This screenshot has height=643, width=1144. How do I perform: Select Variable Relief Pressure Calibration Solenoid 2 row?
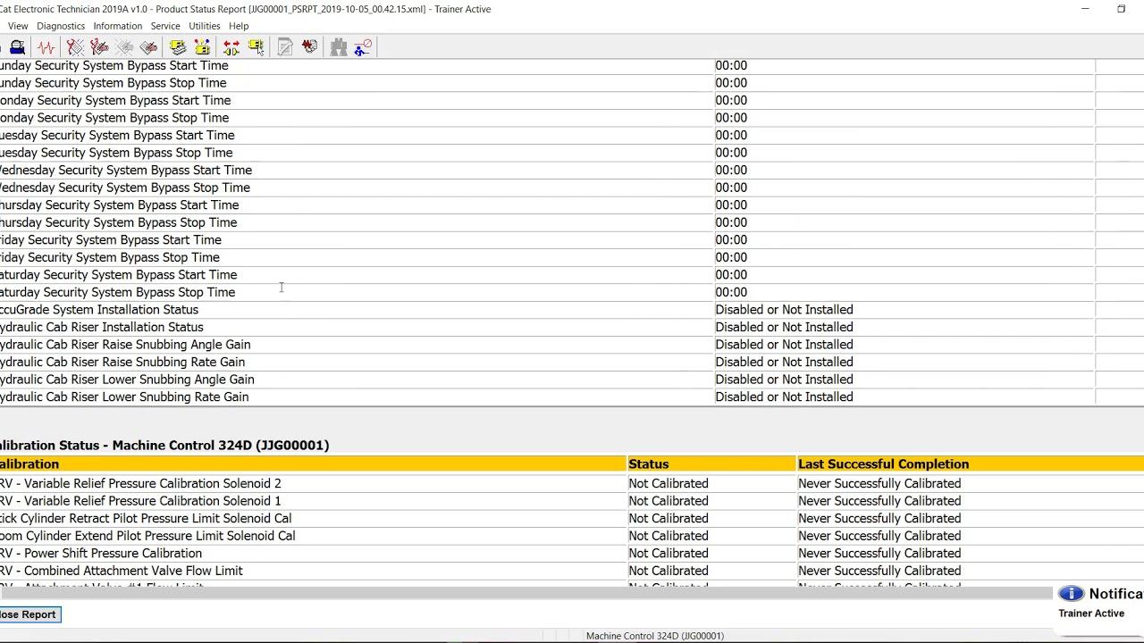coord(572,483)
